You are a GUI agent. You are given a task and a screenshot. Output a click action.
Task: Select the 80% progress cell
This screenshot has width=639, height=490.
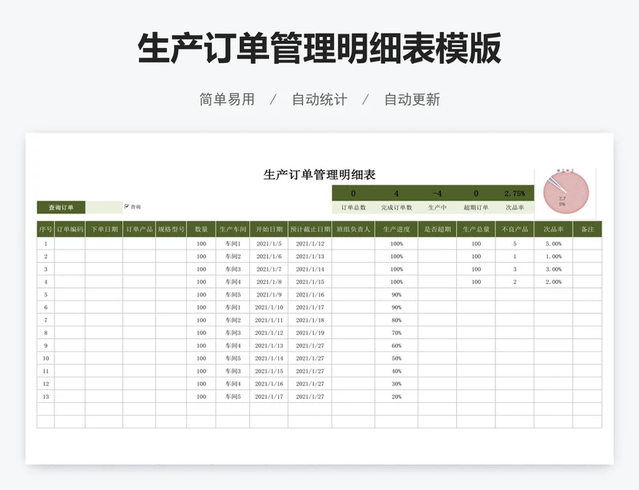[396, 320]
